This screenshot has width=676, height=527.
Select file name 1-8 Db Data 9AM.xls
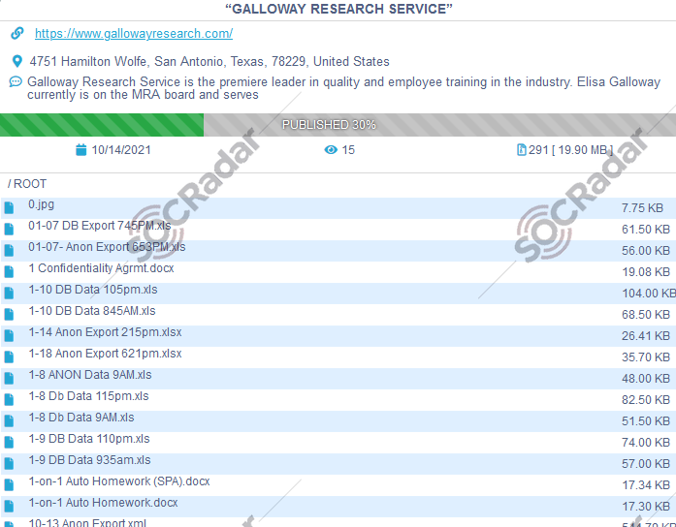[x=81, y=418]
